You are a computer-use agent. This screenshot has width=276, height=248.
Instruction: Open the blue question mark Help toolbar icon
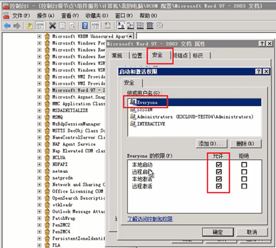[85, 26]
